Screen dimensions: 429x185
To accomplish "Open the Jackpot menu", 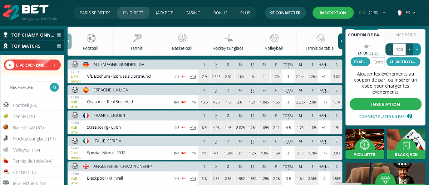I will pyautogui.click(x=164, y=13).
